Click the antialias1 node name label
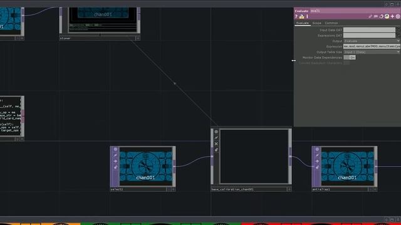 tap(321, 189)
